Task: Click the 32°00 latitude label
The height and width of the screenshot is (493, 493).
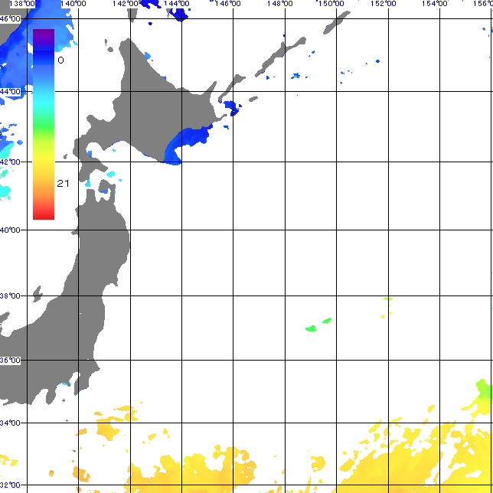Action: click(10, 485)
